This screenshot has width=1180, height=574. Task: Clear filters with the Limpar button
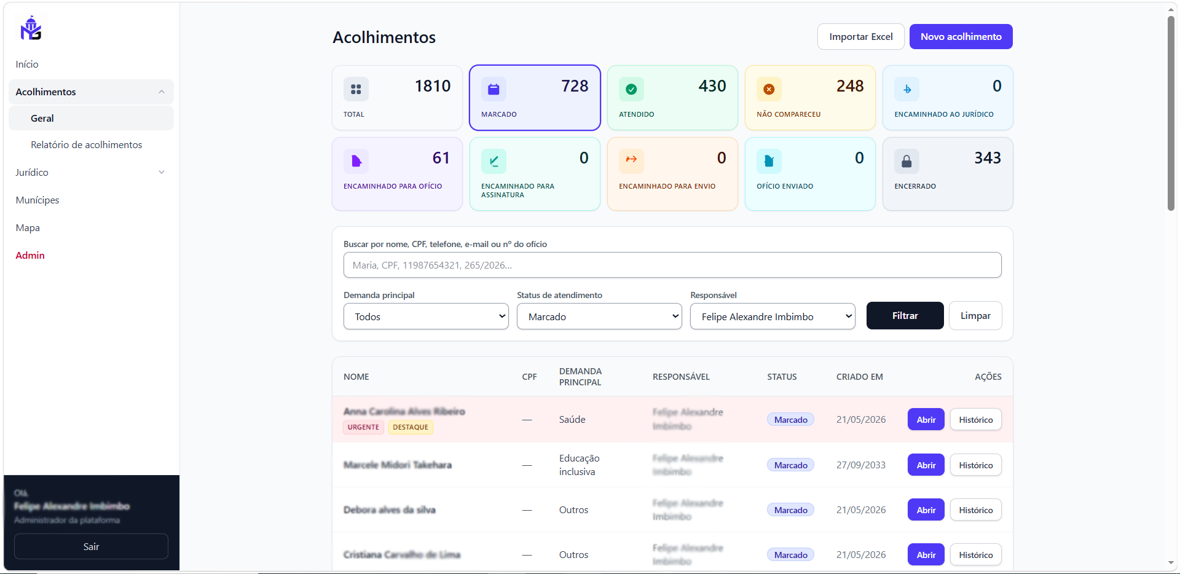[x=975, y=316]
